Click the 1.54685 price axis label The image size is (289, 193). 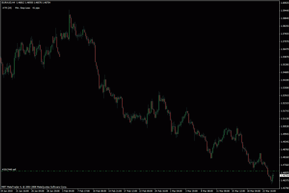(x=285, y=72)
